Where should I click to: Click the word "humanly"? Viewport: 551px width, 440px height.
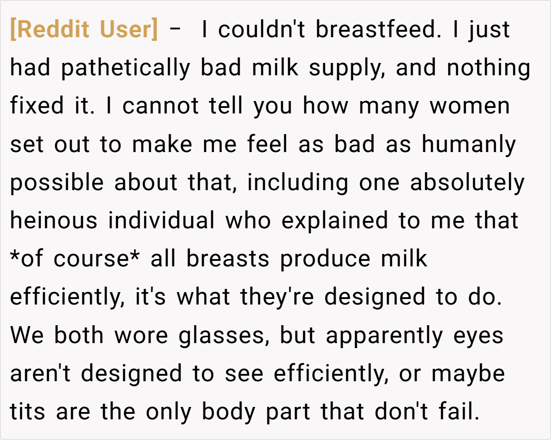pyautogui.click(x=469, y=144)
